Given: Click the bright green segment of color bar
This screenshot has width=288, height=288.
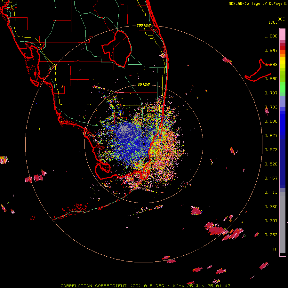Looking at the screenshot, I should 283,87.
